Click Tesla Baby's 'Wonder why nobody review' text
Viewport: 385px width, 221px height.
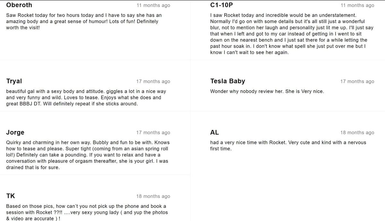[267, 92]
